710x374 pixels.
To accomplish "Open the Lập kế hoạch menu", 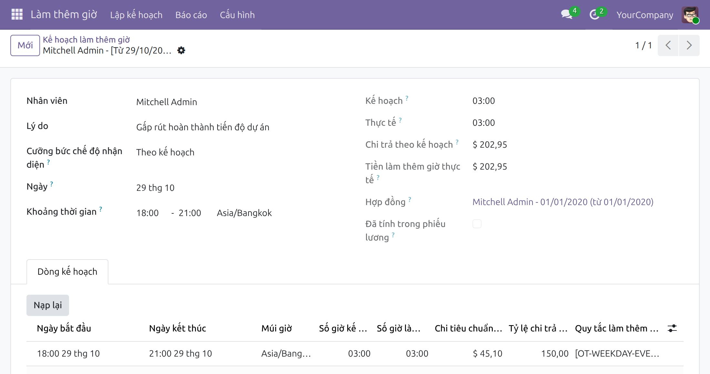I will tap(136, 15).
